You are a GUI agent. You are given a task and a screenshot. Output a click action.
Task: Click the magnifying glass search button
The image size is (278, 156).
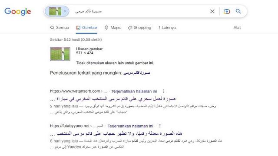pyautogui.click(x=238, y=11)
